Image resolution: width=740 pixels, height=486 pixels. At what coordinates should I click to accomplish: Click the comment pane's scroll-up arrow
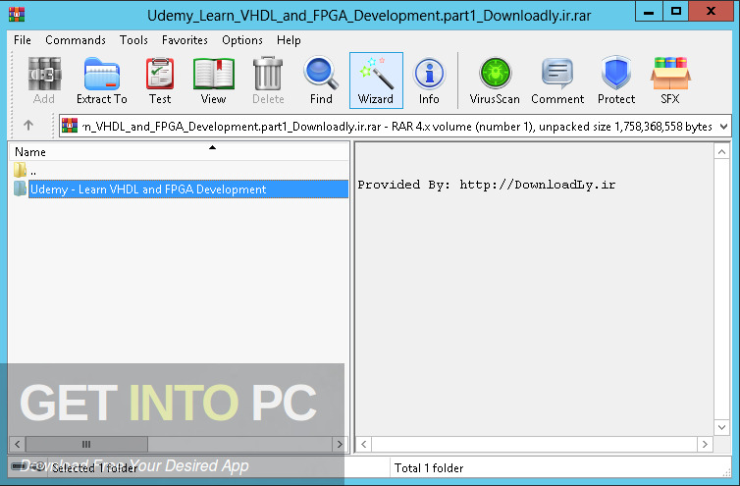pyautogui.click(x=722, y=150)
